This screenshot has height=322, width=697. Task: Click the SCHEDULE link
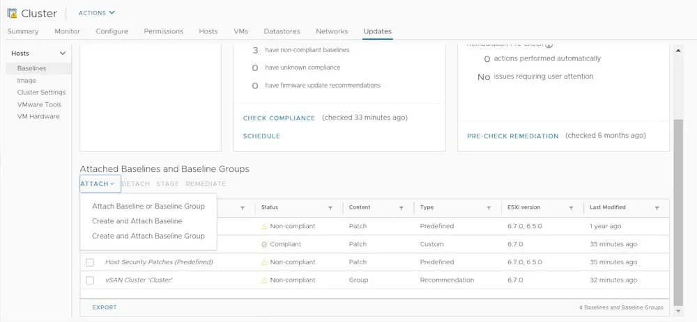tap(261, 136)
